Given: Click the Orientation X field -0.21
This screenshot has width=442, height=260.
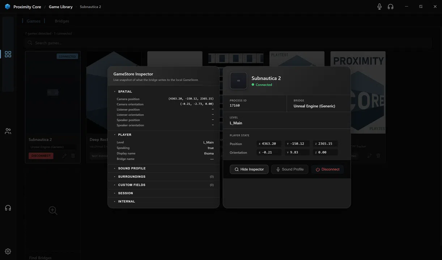Looking at the screenshot, I should [269, 152].
